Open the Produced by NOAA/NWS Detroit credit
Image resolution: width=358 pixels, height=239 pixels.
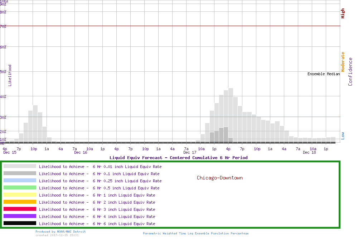point(61,232)
